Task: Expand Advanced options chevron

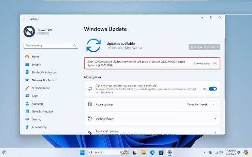Action: (x=215, y=133)
